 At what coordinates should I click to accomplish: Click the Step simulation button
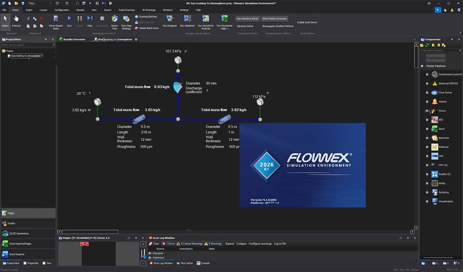[90, 21]
